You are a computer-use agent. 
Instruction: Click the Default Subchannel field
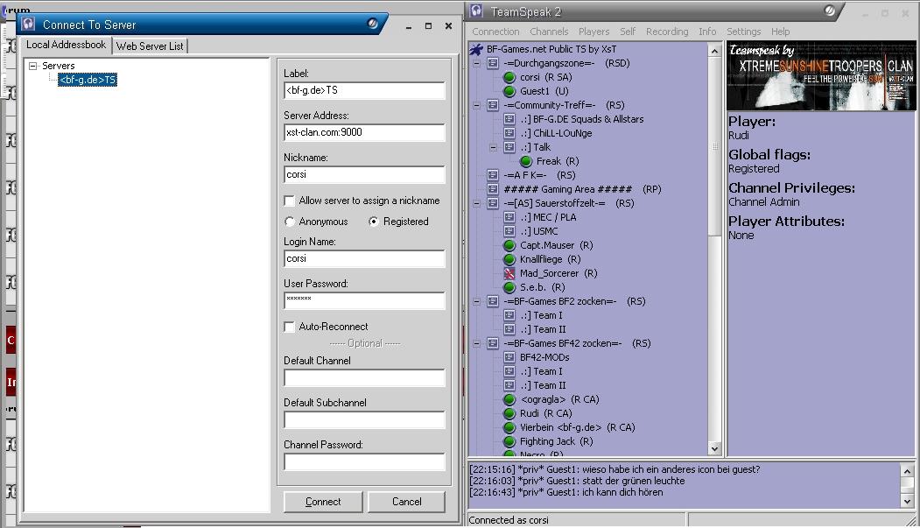point(364,420)
